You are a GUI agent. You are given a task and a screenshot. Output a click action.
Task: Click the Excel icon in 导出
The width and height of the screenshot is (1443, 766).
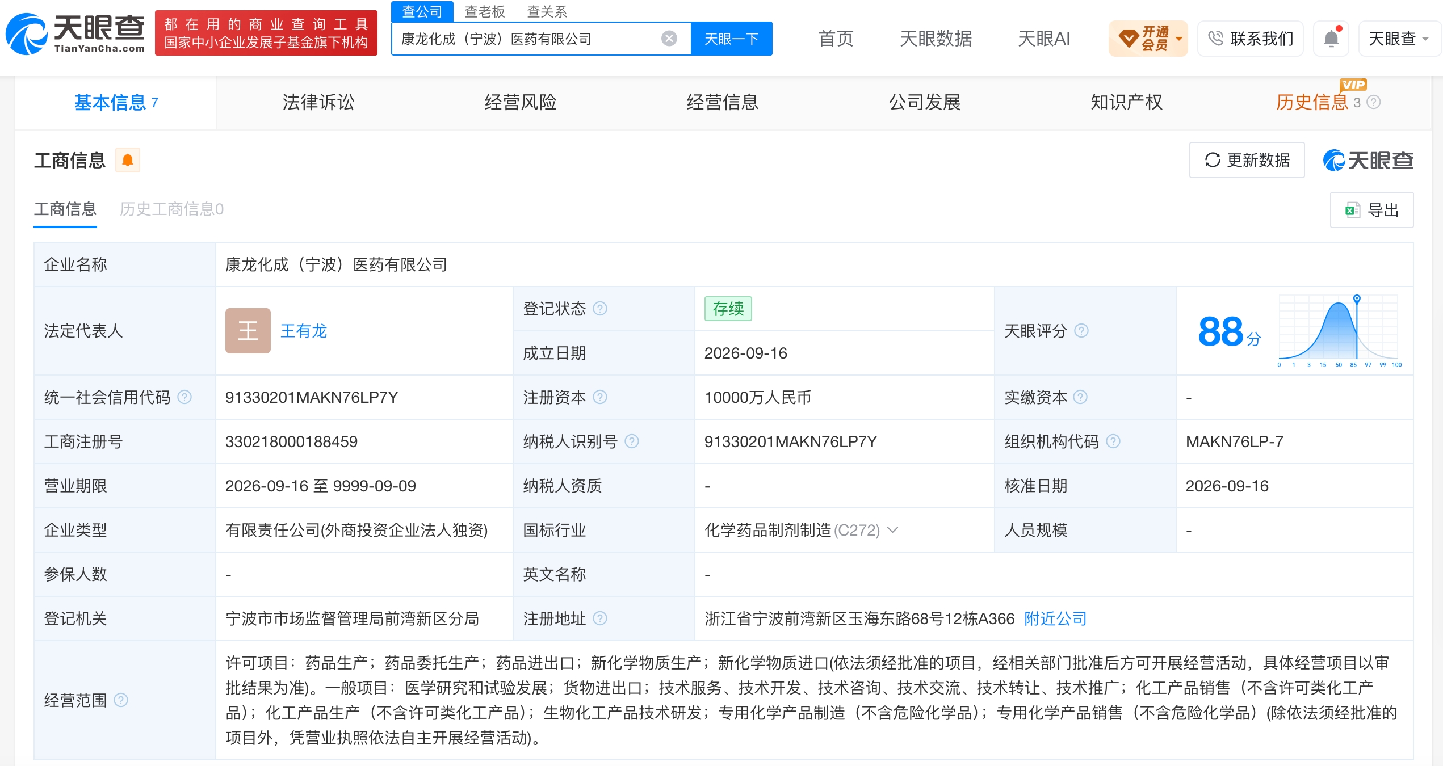point(1352,211)
